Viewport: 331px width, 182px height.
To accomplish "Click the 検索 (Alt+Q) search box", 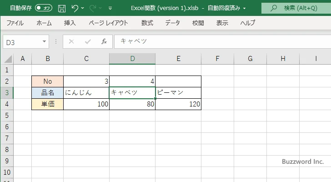I will (296, 8).
